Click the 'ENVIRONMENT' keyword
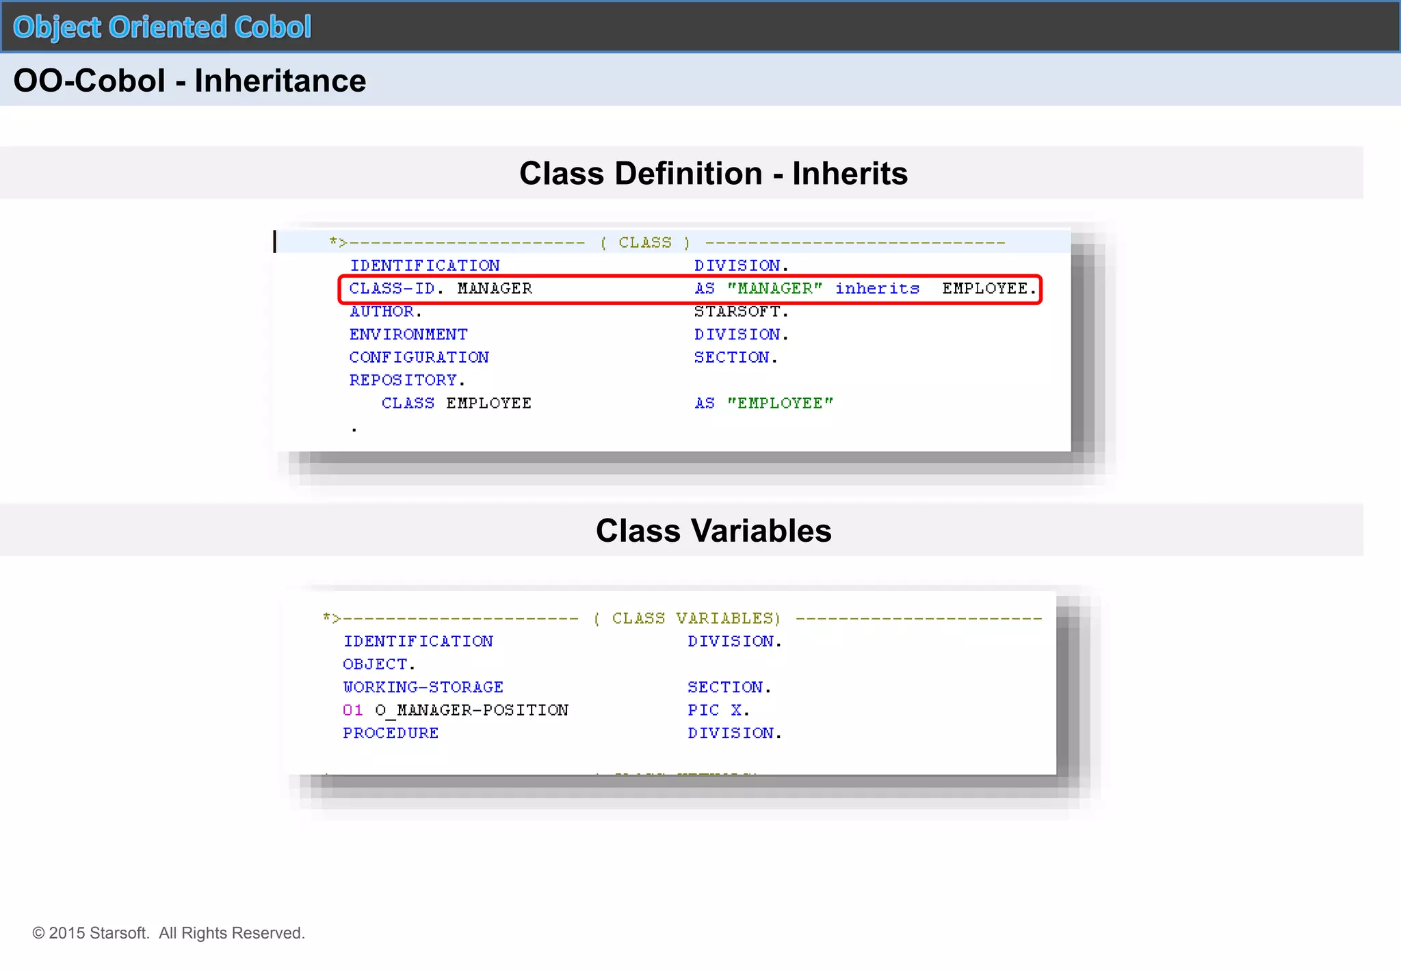The image size is (1401, 970). tap(408, 335)
